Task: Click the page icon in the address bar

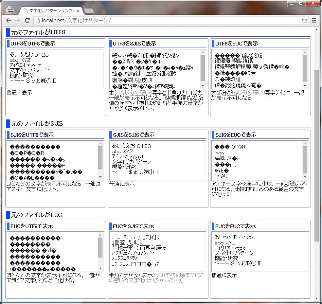Action: pos(38,21)
